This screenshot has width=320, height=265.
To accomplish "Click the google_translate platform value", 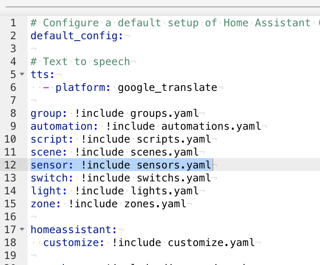I will (x=167, y=87).
